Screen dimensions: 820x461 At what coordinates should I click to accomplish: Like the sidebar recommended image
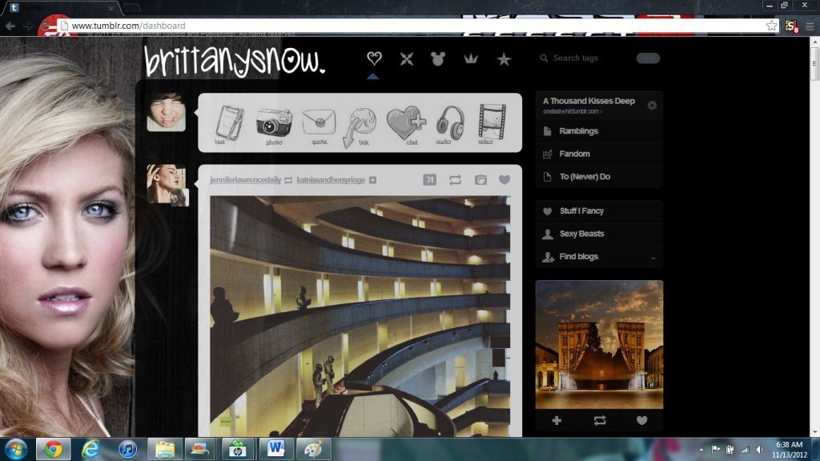641,420
